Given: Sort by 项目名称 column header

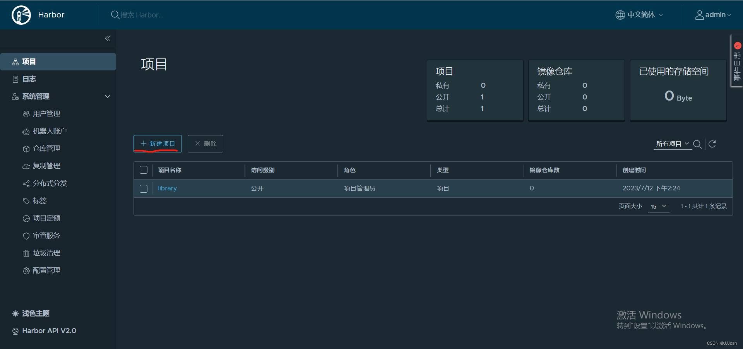Looking at the screenshot, I should click(x=169, y=170).
